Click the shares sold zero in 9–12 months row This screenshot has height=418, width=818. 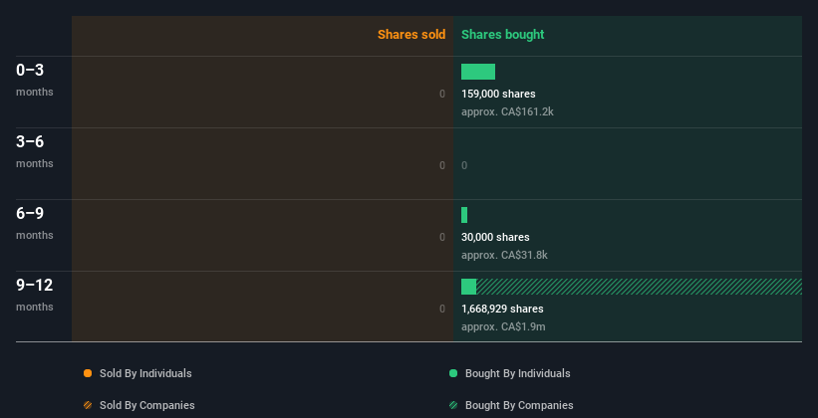click(x=442, y=309)
